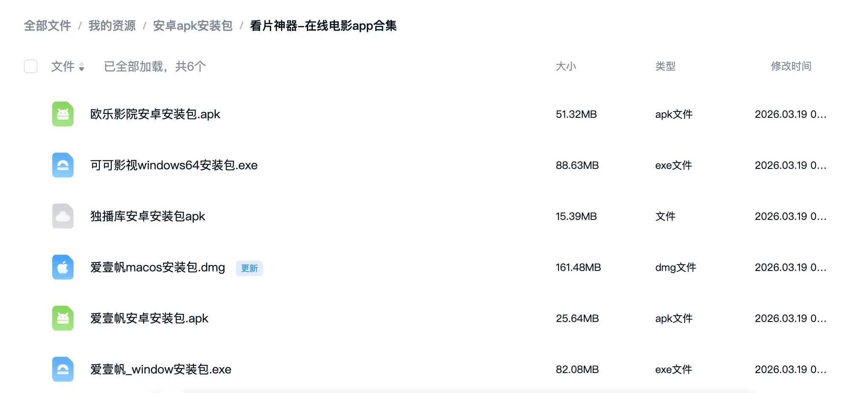
Task: Click the 更新 badge next to 爱壹帆macos
Action: click(x=249, y=268)
